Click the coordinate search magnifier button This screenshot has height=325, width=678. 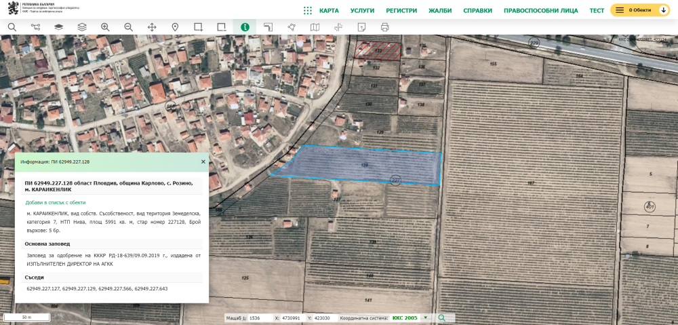pyautogui.click(x=442, y=318)
